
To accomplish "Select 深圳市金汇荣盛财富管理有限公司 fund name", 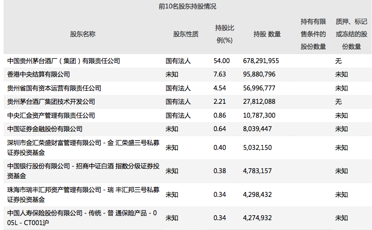I will pos(83,148).
